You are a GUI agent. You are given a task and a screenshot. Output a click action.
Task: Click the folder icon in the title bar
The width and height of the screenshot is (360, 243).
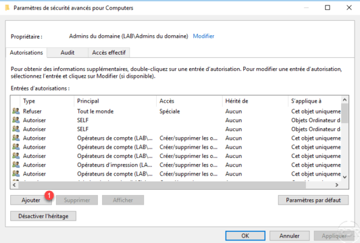pos(7,8)
